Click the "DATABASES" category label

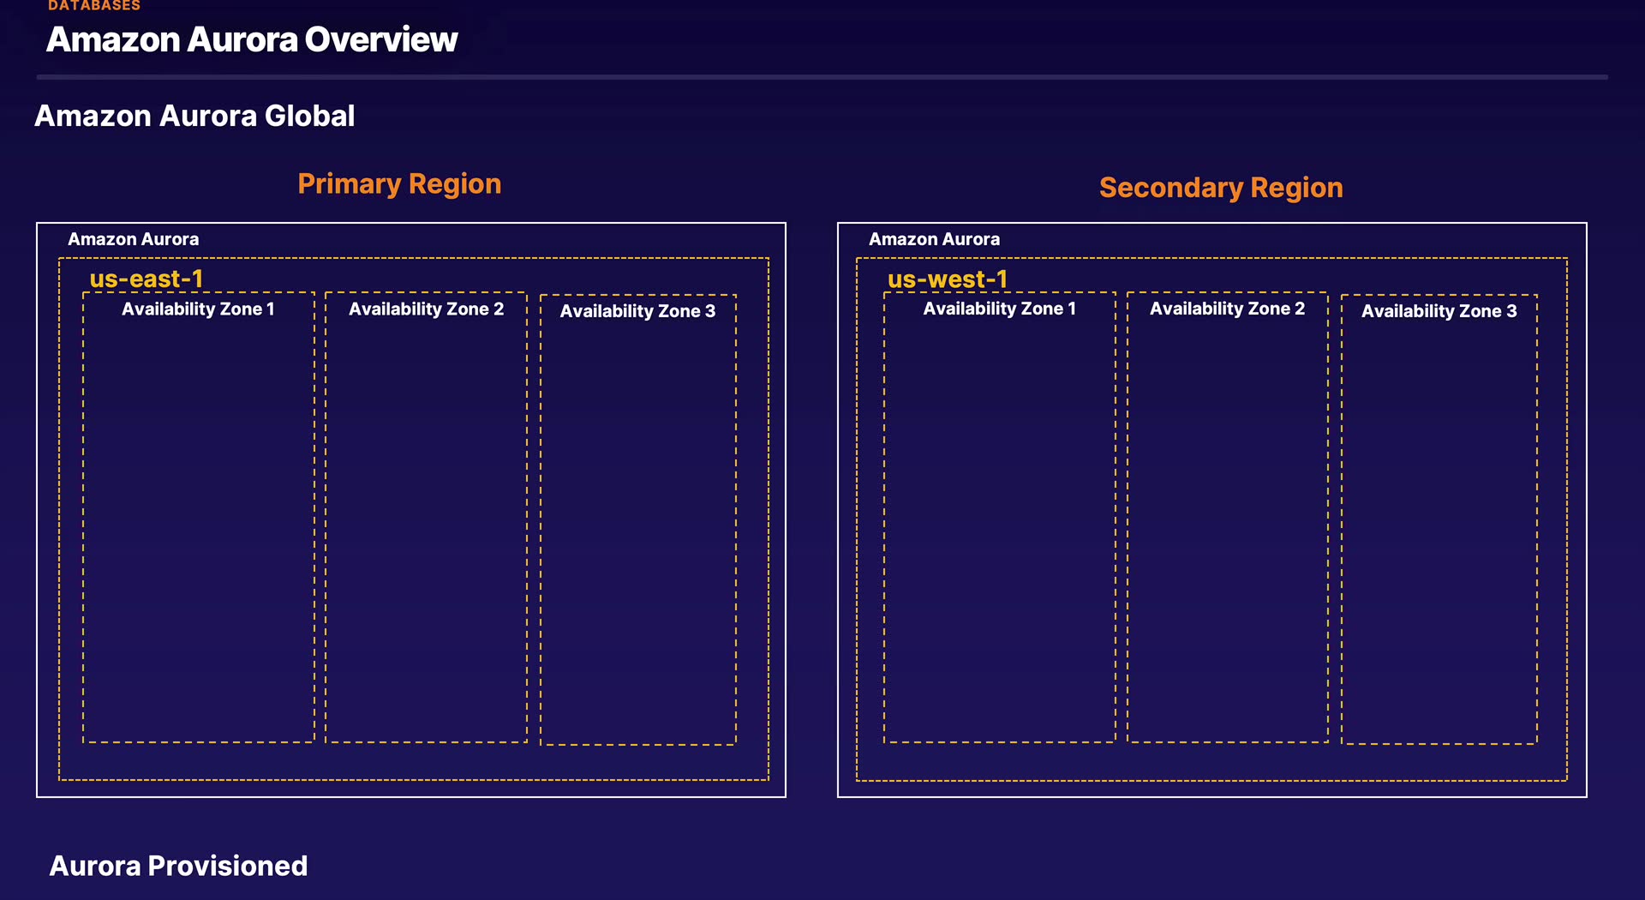[x=94, y=6]
